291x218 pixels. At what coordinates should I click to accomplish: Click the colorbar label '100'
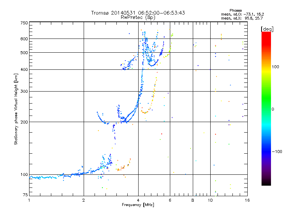point(275,67)
